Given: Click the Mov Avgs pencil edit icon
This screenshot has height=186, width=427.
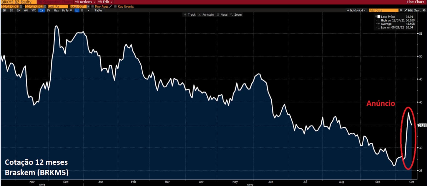Looking at the screenshot, I should click(x=111, y=6).
